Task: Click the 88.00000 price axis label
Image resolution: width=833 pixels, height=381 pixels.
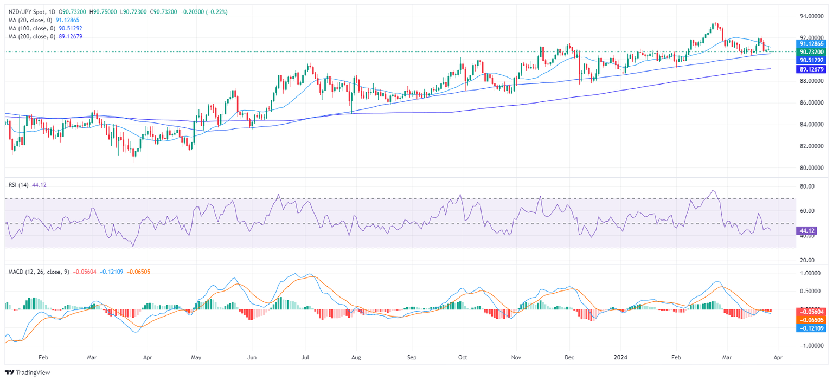Action: [812, 81]
